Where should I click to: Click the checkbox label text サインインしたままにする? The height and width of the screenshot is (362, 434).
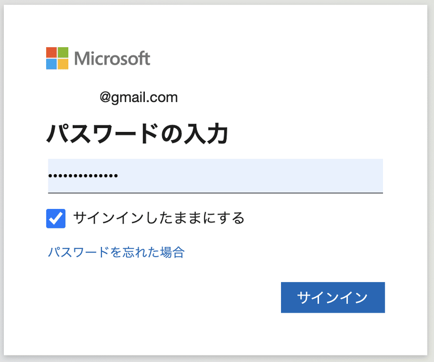[159, 218]
